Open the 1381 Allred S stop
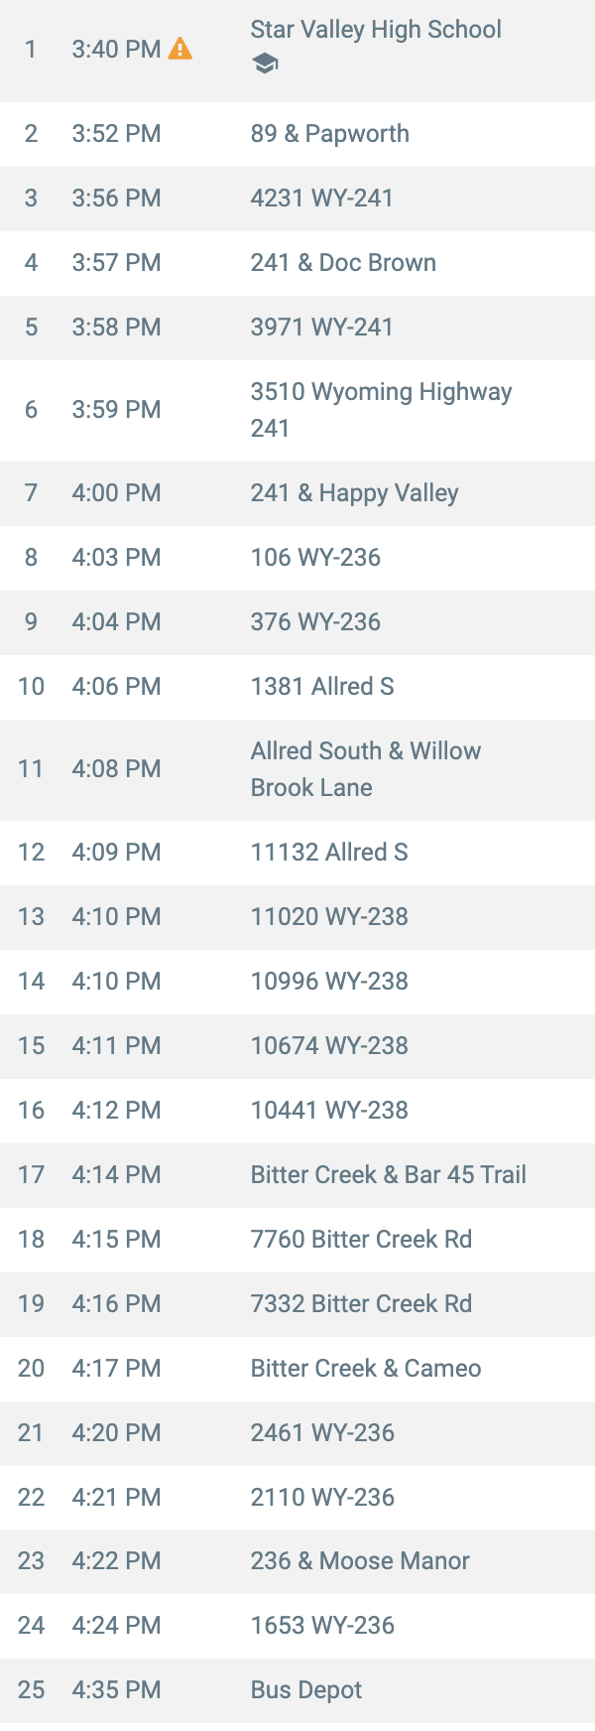This screenshot has height=1731, width=595. (x=297, y=687)
